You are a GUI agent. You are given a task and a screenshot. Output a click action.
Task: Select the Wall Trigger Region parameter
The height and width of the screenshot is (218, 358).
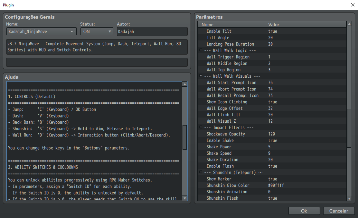tap(272, 57)
